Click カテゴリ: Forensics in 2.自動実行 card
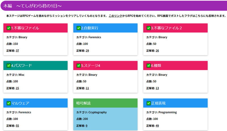The width and height of the screenshot is (227, 131). (x=89, y=37)
